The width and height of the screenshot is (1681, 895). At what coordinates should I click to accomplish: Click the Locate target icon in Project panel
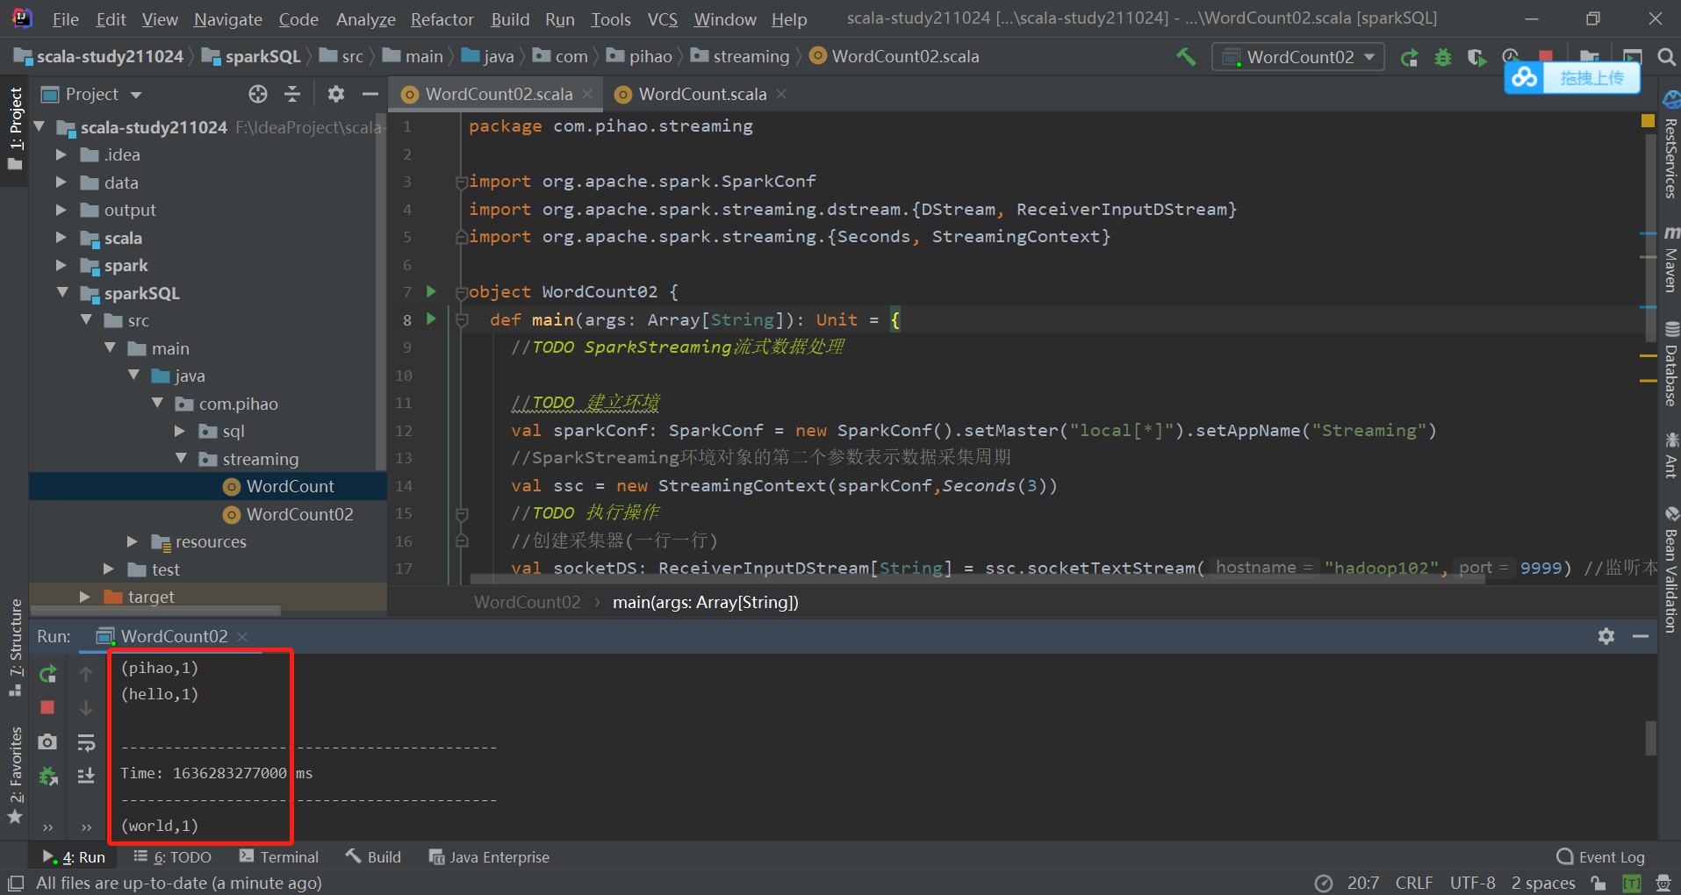tap(257, 94)
